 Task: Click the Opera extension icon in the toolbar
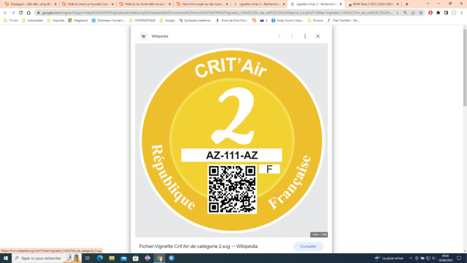(430, 13)
